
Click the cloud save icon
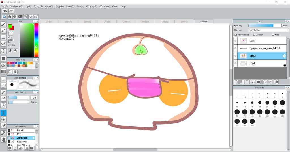click(x=4, y=17)
